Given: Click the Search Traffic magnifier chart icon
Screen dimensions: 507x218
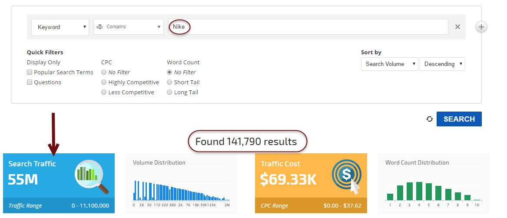Looking at the screenshot, I should [x=92, y=176].
